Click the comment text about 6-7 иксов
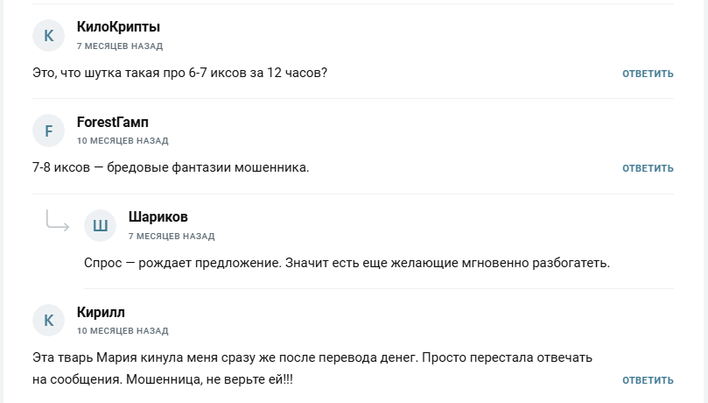Screen dimensions: 708x403 pyautogui.click(x=179, y=73)
